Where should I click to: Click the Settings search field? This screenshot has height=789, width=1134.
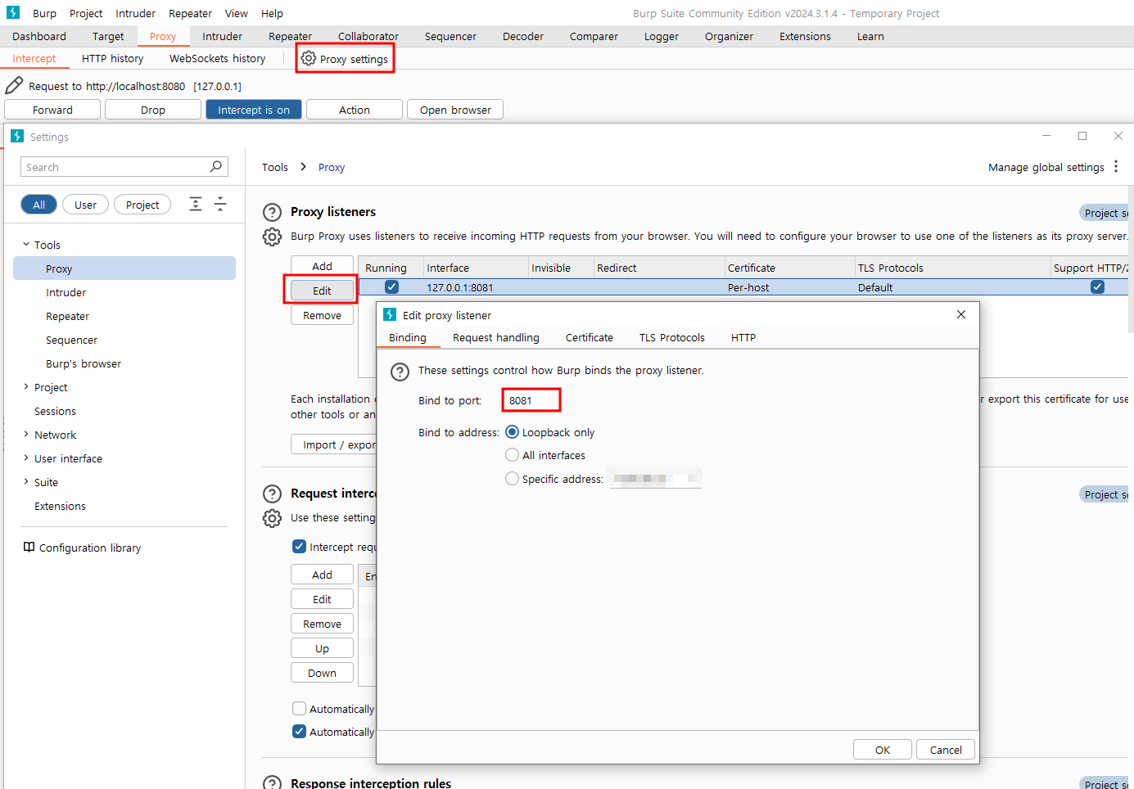[x=124, y=167]
